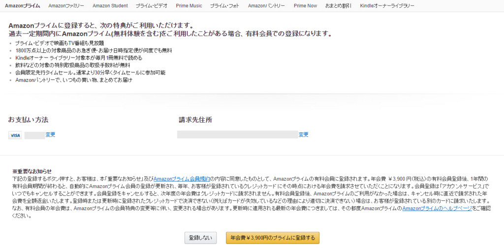Click benefit line Kindleオーナー ライブラリー対象本
The image size is (504, 252).
pos(79,58)
